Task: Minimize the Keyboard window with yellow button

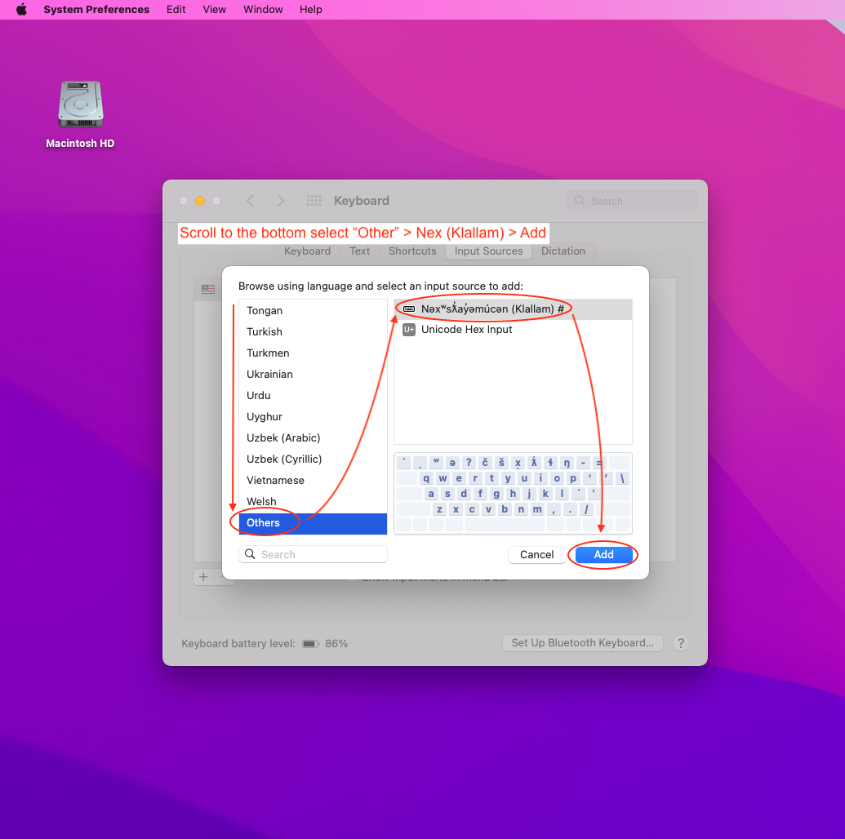Action: tap(200, 201)
